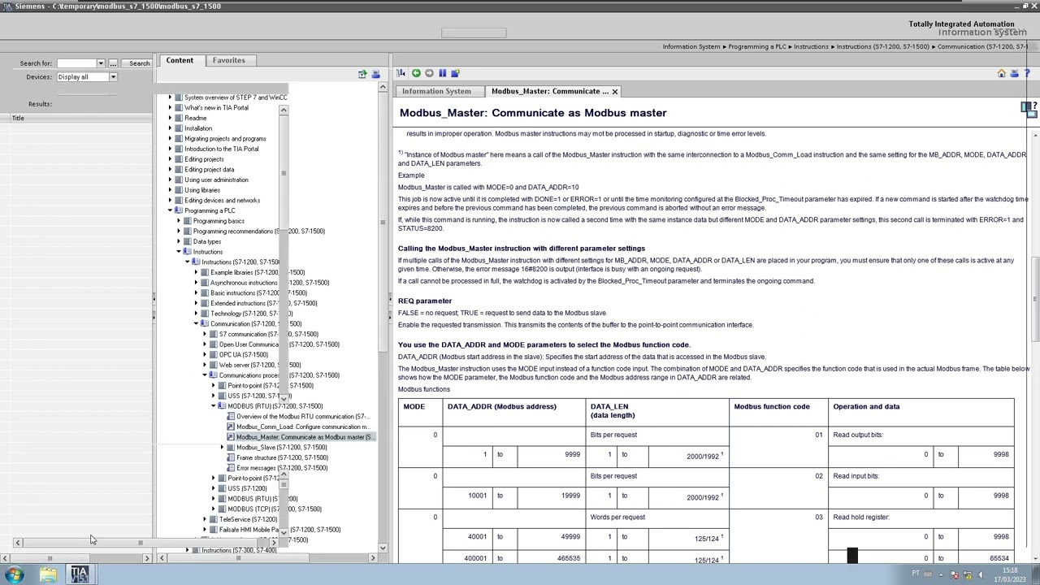Collapse the Programming a PLC tree node
Screen dimensions: 1040x585
(171, 210)
